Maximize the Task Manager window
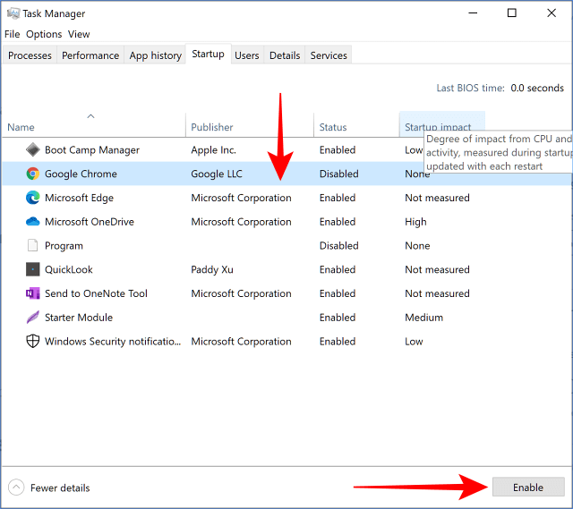Image resolution: width=573 pixels, height=509 pixels. pyautogui.click(x=512, y=13)
